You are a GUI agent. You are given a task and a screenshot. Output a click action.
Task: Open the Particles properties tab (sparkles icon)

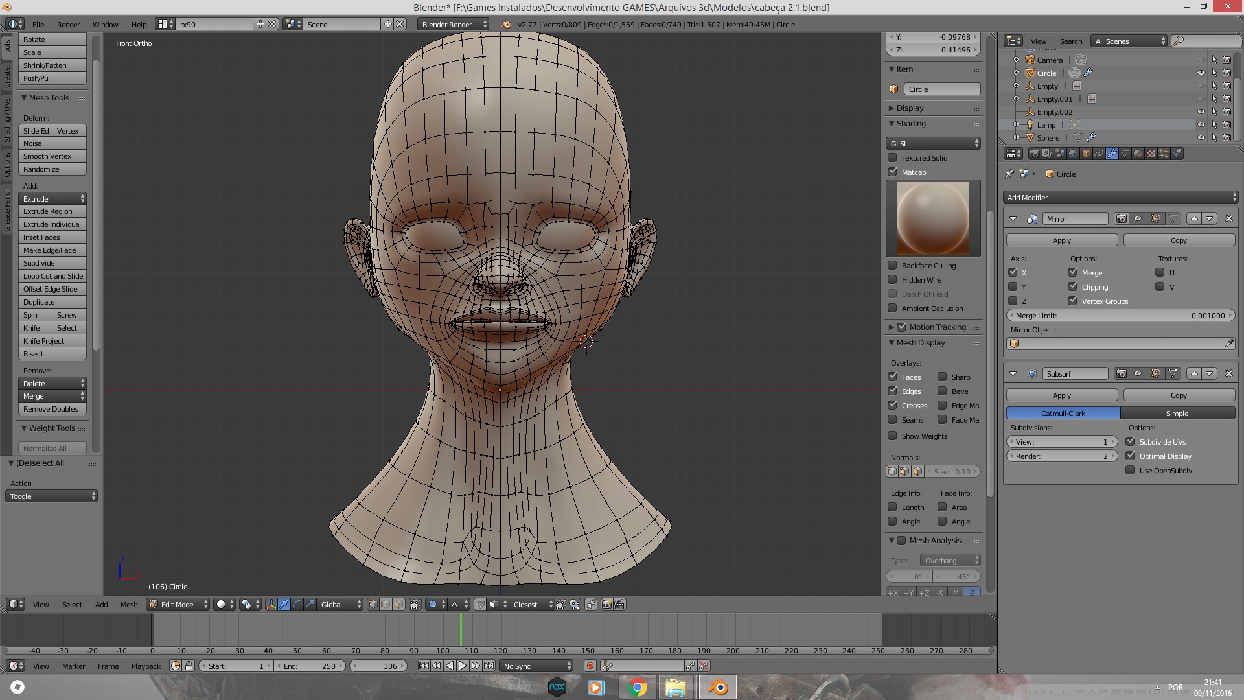pos(1164,154)
